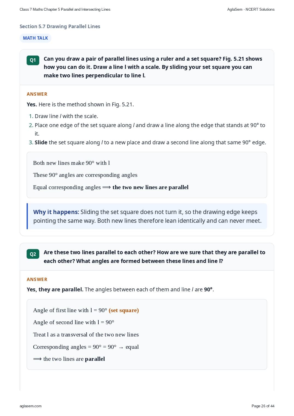Click the orange '(set square)' annotation
Image resolution: width=294 pixels, height=416 pixels.
coord(124,310)
